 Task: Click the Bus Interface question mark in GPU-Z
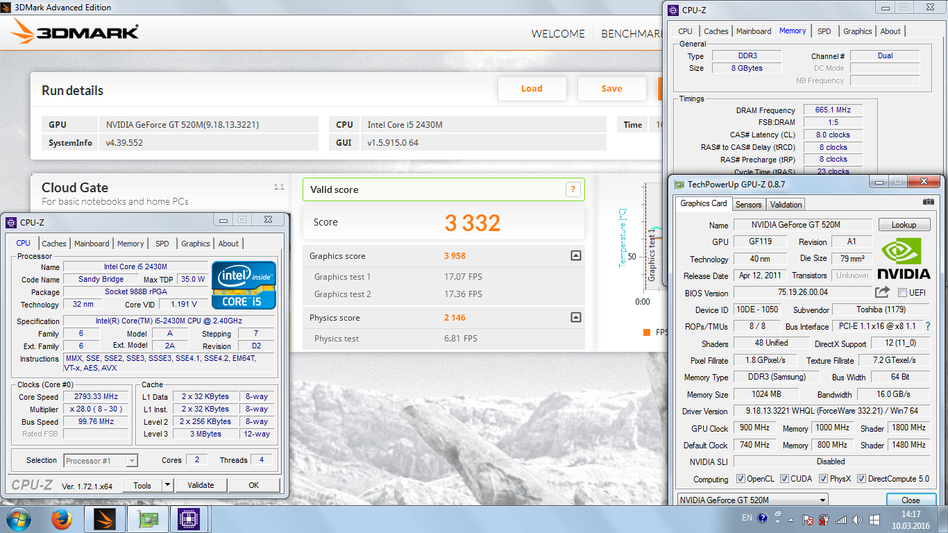(928, 326)
